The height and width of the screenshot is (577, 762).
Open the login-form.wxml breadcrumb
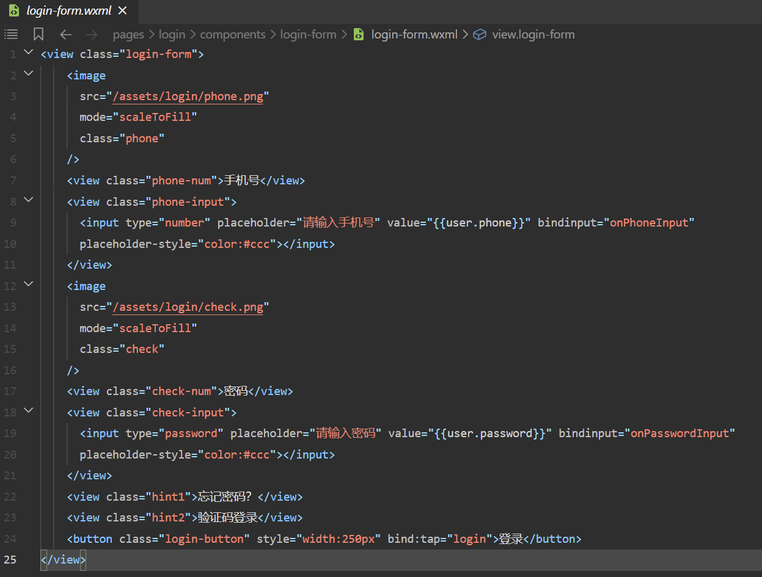414,34
